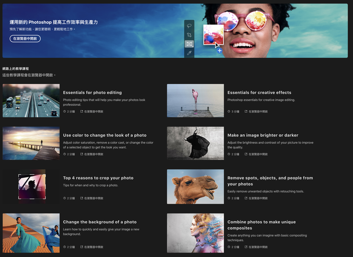Image resolution: width=353 pixels, height=257 pixels.
Task: Click open-in-browser icon under Combine photos
Action: coord(246,247)
